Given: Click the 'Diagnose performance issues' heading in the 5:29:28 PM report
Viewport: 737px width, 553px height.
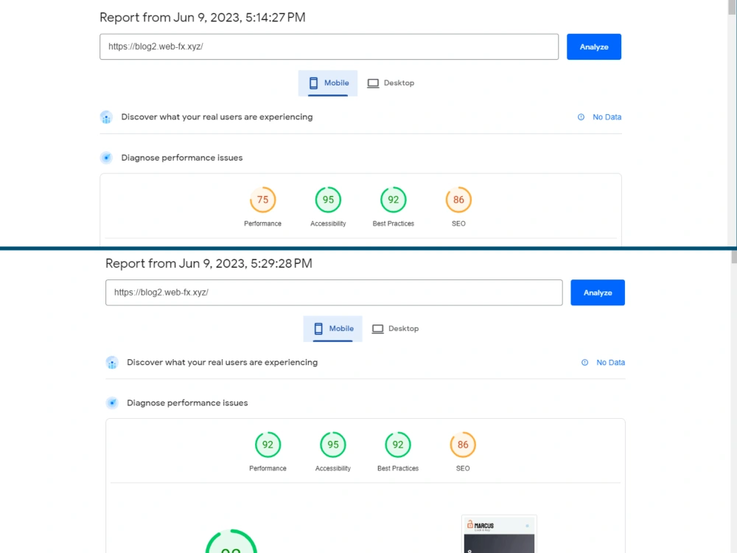Looking at the screenshot, I should 187,403.
